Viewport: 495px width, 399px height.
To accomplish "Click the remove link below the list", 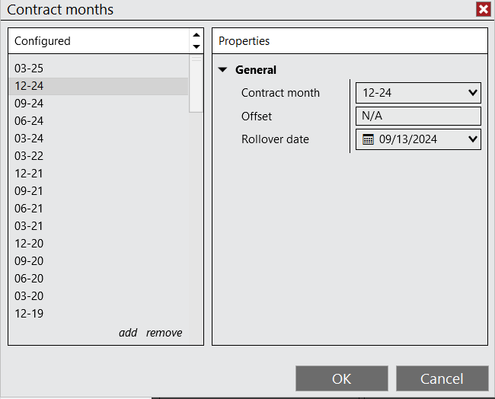I will [164, 333].
